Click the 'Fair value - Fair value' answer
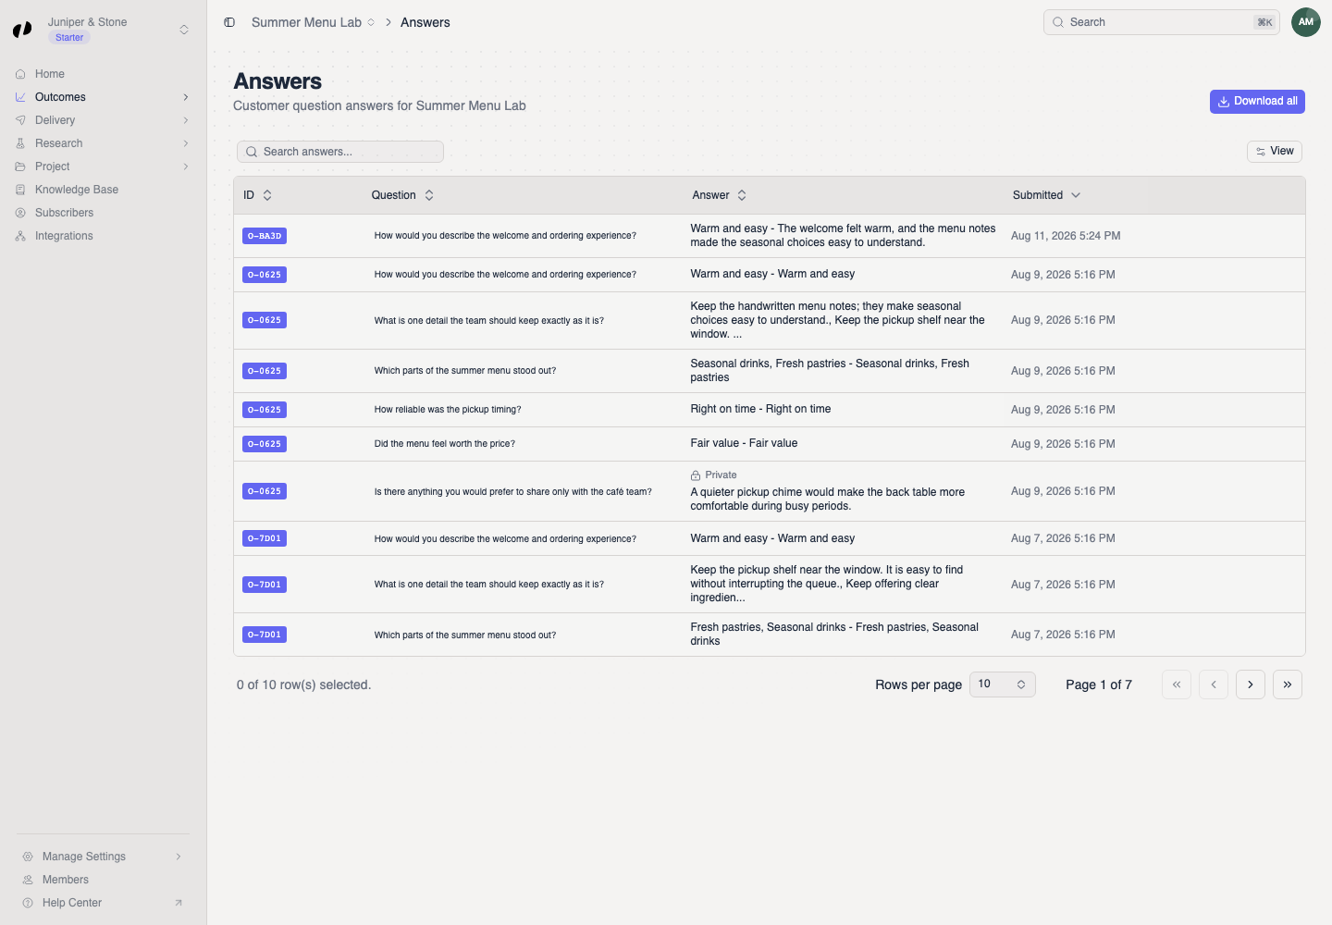This screenshot has height=925, width=1332. coord(744,443)
